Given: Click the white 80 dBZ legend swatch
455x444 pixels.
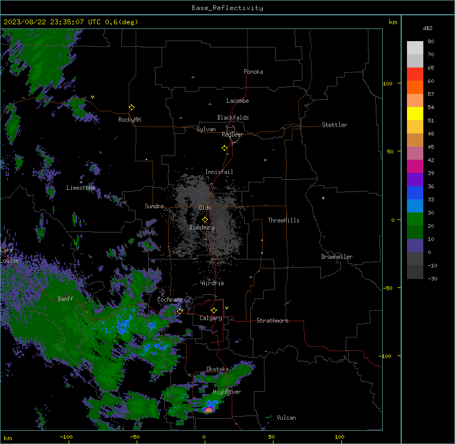Looking at the screenshot, I should point(415,48).
